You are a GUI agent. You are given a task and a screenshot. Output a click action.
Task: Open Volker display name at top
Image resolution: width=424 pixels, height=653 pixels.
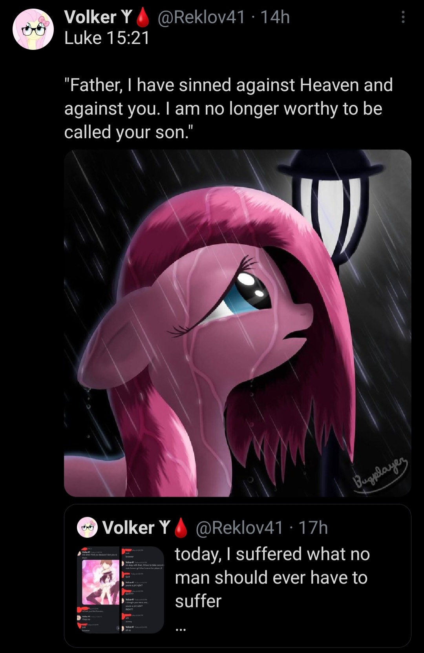pyautogui.click(x=98, y=17)
